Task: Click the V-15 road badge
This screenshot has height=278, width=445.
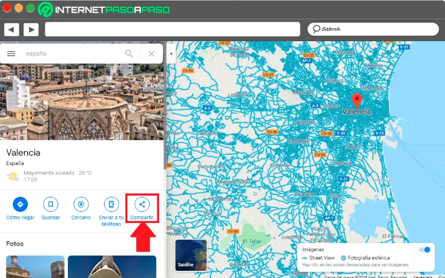Action: 379,133
